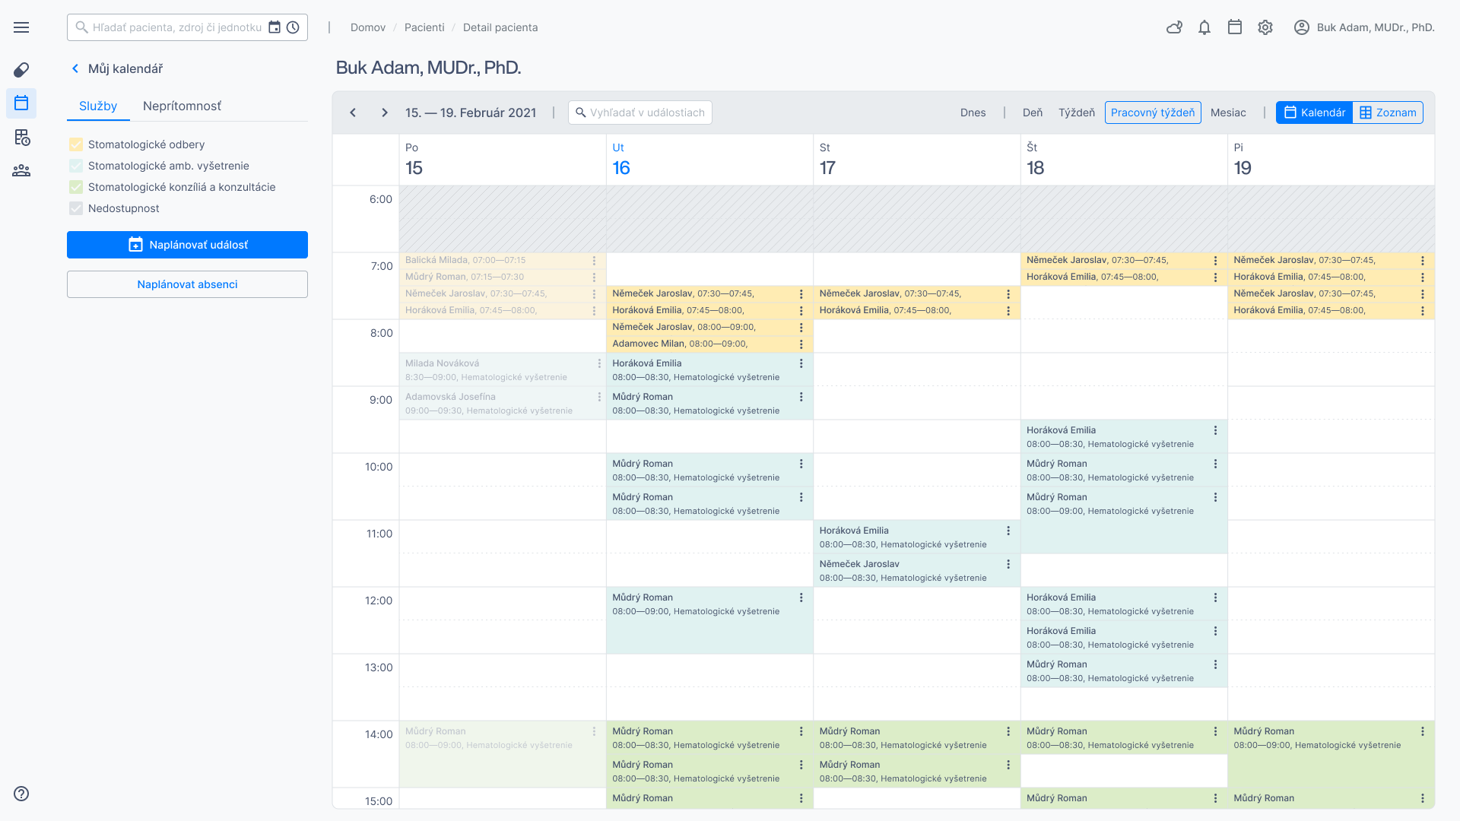Screen dimensions: 1460x821
Task: Focus the patient search field
Action: point(187,27)
